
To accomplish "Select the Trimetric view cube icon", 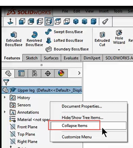I will 85,22.
